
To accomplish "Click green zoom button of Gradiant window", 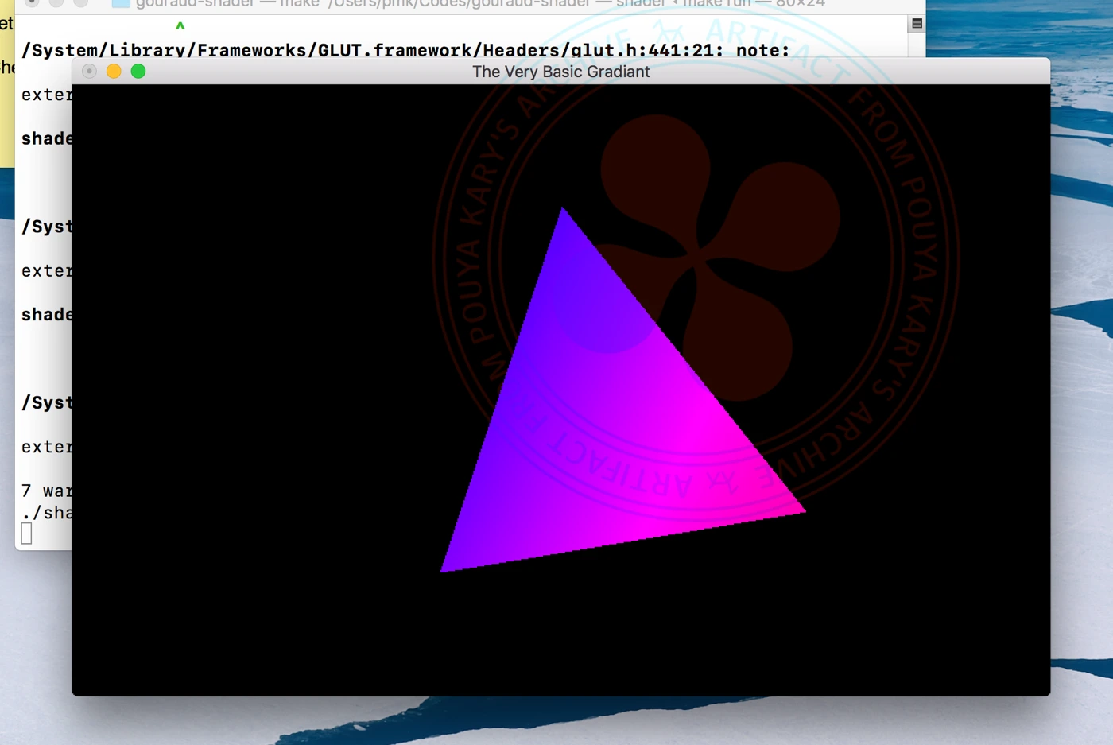I will coord(138,72).
